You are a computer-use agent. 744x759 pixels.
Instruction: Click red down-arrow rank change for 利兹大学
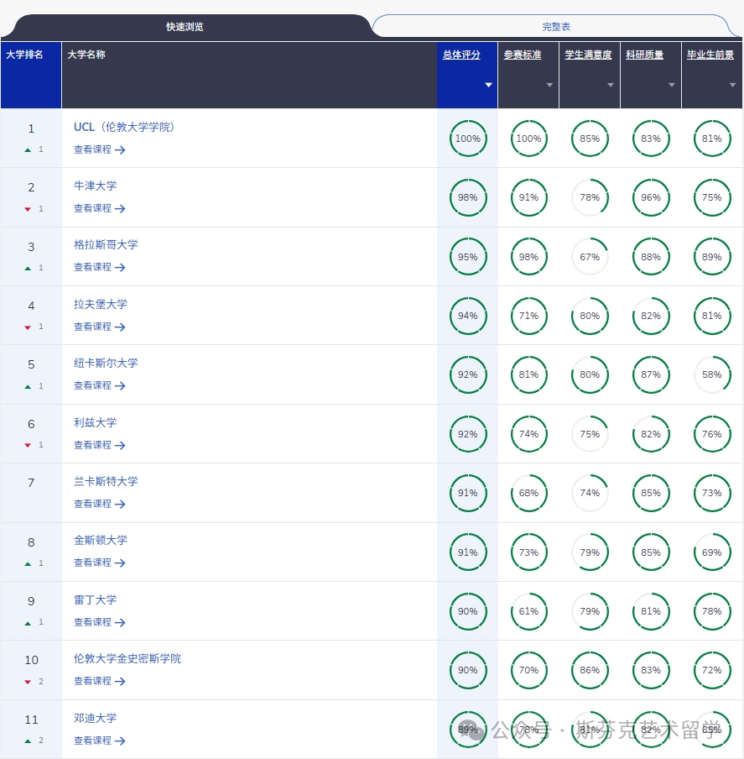[28, 445]
